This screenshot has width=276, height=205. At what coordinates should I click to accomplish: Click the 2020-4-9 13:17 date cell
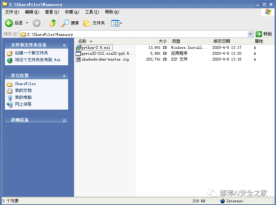[227, 47]
